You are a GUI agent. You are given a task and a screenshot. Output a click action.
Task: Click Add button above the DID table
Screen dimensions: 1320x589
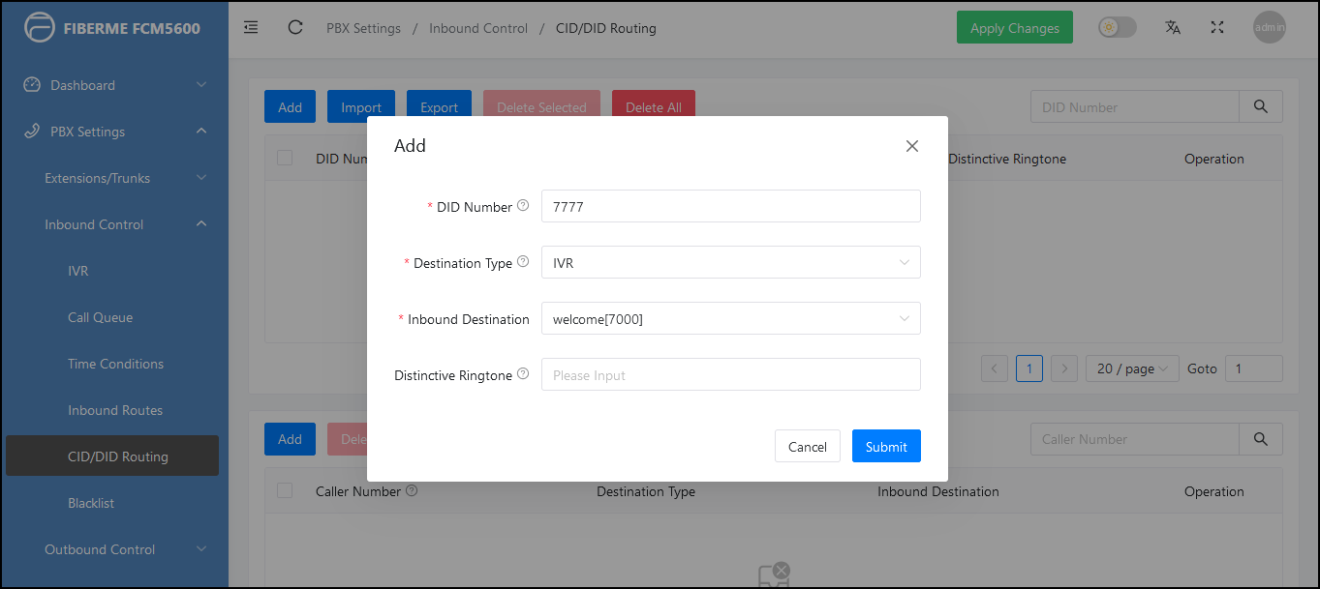point(290,106)
